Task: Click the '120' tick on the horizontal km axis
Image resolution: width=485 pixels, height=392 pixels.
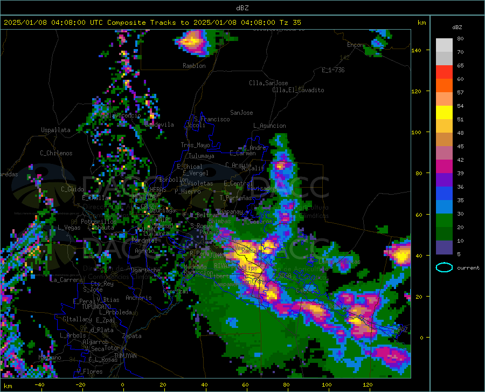Action: pos(368,385)
